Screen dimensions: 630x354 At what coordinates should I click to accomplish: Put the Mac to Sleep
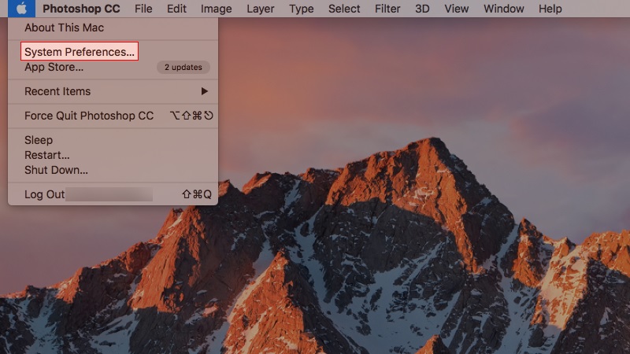coord(39,140)
